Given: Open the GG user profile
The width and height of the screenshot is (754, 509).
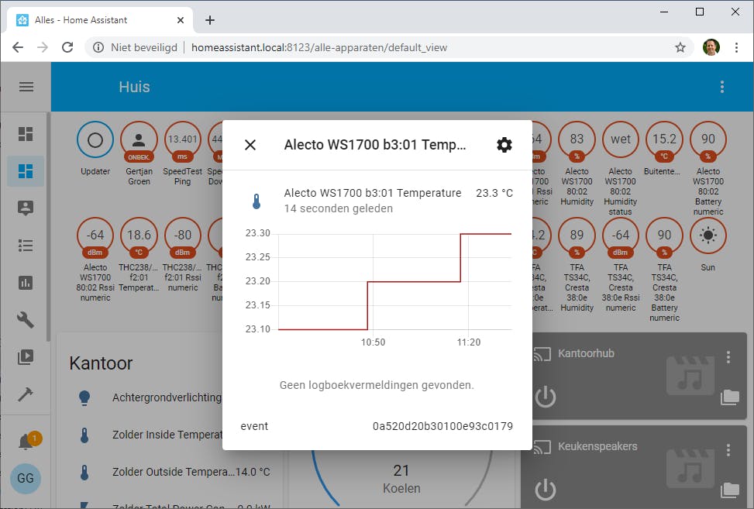Looking at the screenshot, I should (26, 478).
